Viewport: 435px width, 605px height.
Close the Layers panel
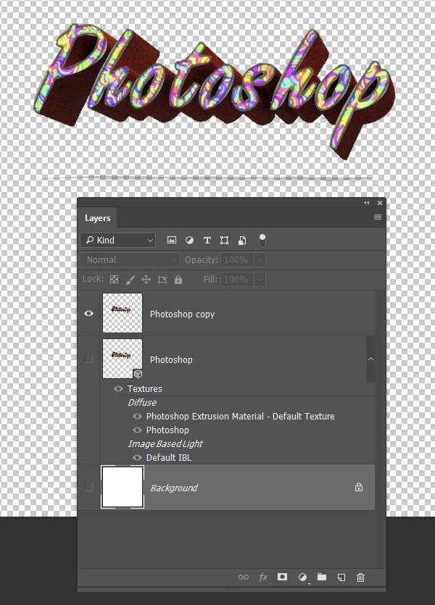click(380, 203)
